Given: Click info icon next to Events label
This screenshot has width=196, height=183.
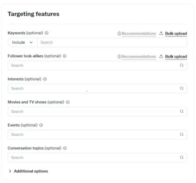Looking at the screenshot, I should click(x=41, y=125).
